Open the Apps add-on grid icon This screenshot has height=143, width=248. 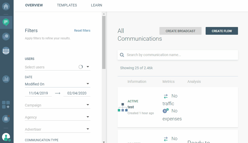tap(6, 104)
